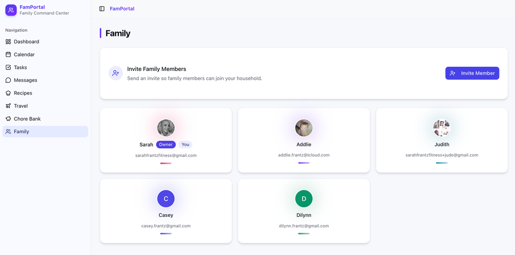The image size is (515, 255).
Task: Click the Messages speech bubble icon
Action: click(8, 80)
